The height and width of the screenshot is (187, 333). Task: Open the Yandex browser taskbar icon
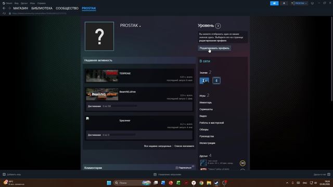[194, 183]
